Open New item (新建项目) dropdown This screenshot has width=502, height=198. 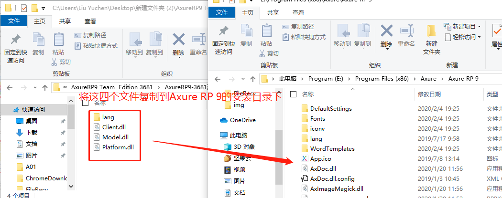click(x=462, y=26)
